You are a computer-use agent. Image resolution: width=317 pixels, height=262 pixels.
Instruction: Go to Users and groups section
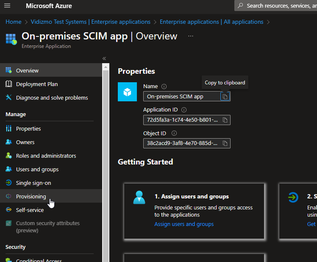click(x=37, y=169)
